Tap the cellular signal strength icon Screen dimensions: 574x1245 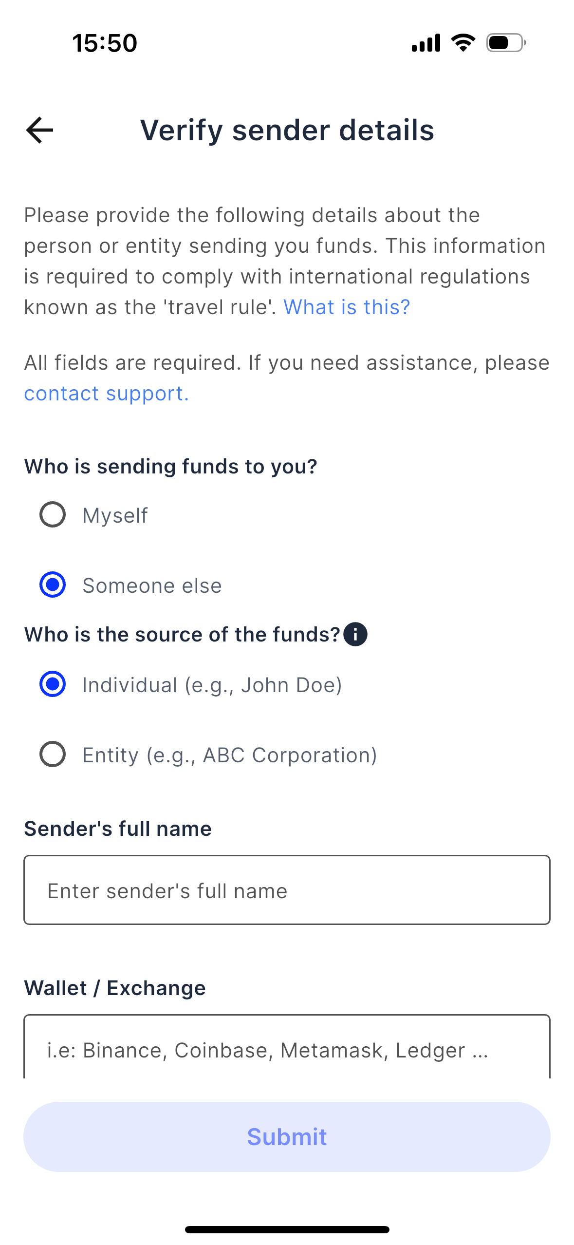[426, 43]
